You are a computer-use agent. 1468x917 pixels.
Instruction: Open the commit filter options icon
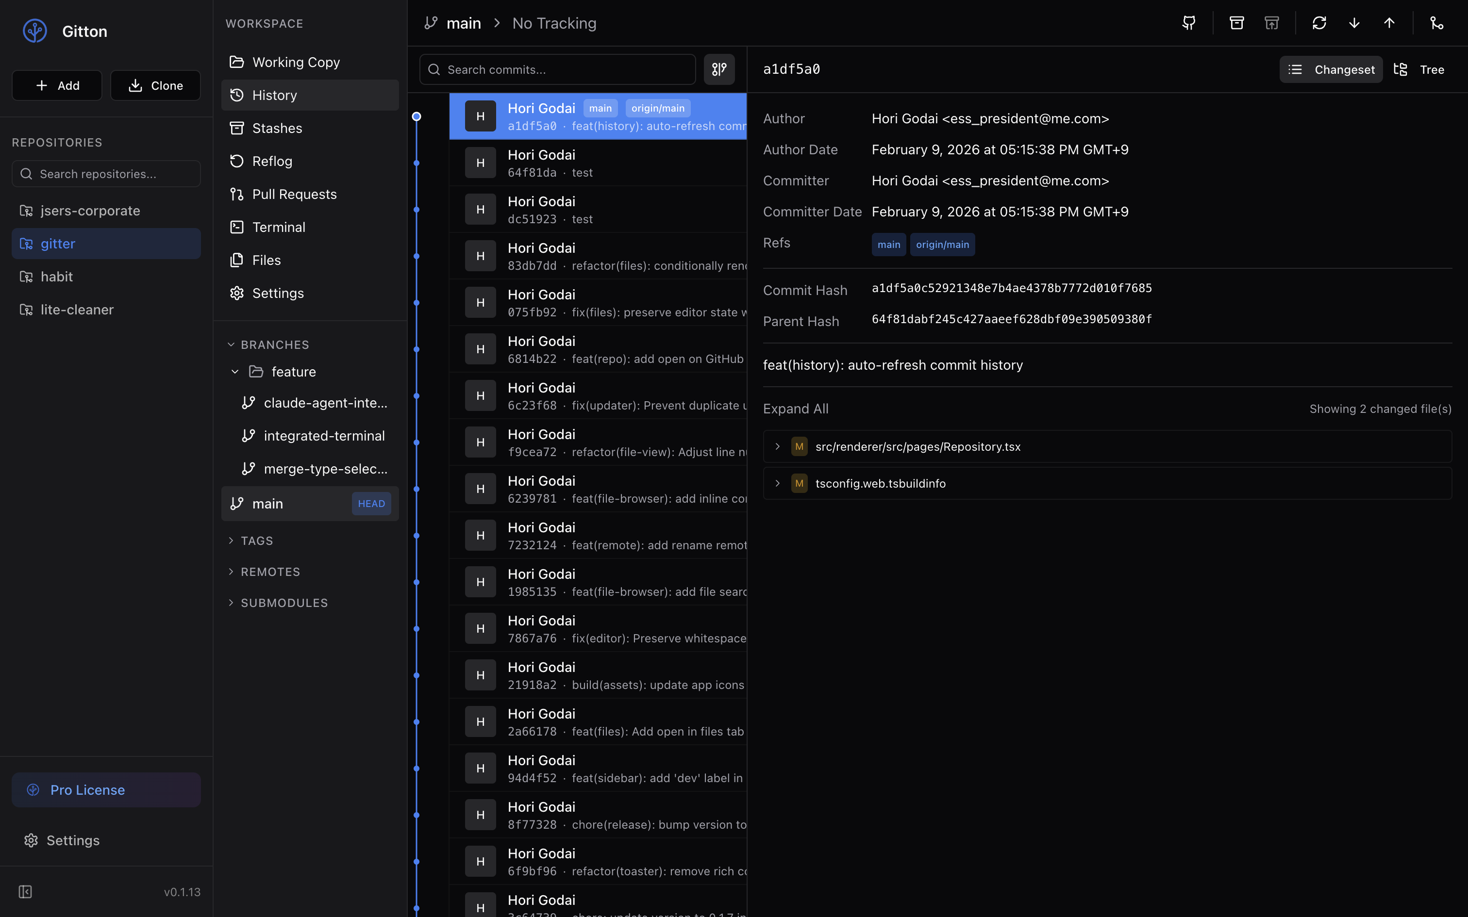[719, 70]
